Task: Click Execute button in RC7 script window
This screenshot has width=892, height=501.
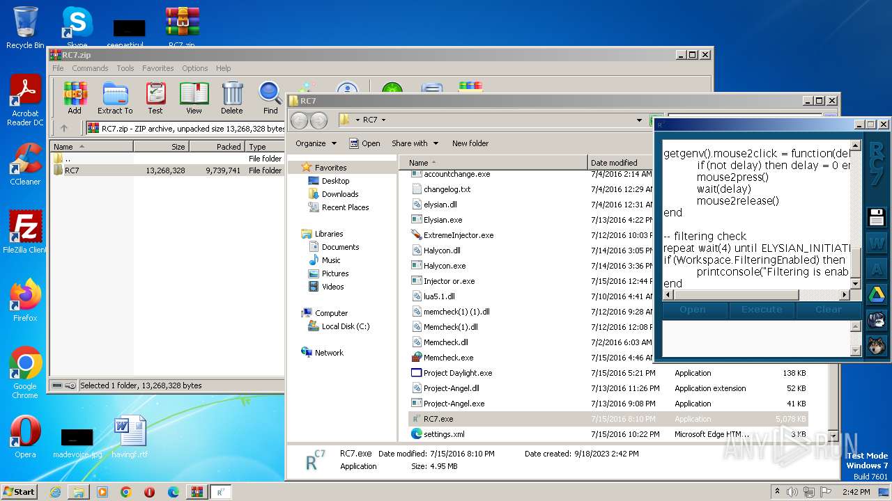Action: 761,310
